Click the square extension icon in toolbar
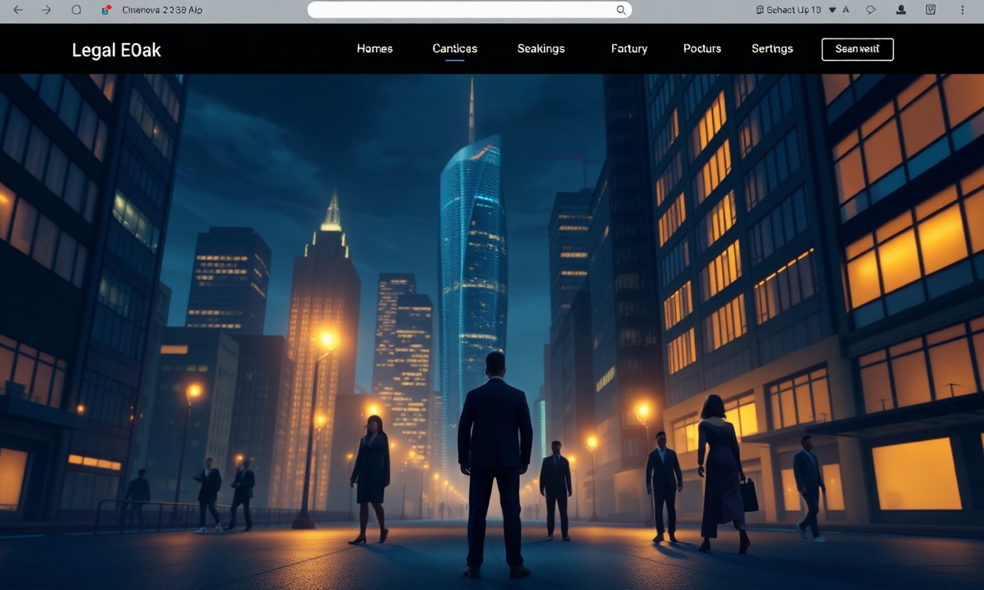Image resolution: width=984 pixels, height=590 pixels. (931, 10)
